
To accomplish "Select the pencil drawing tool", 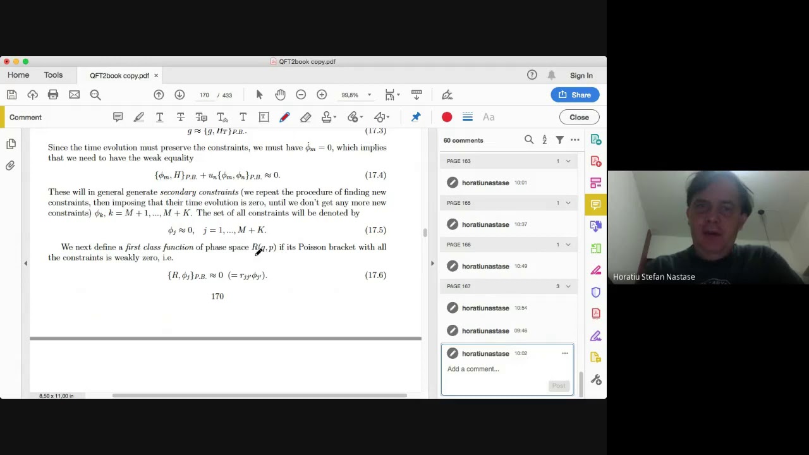I will point(284,117).
